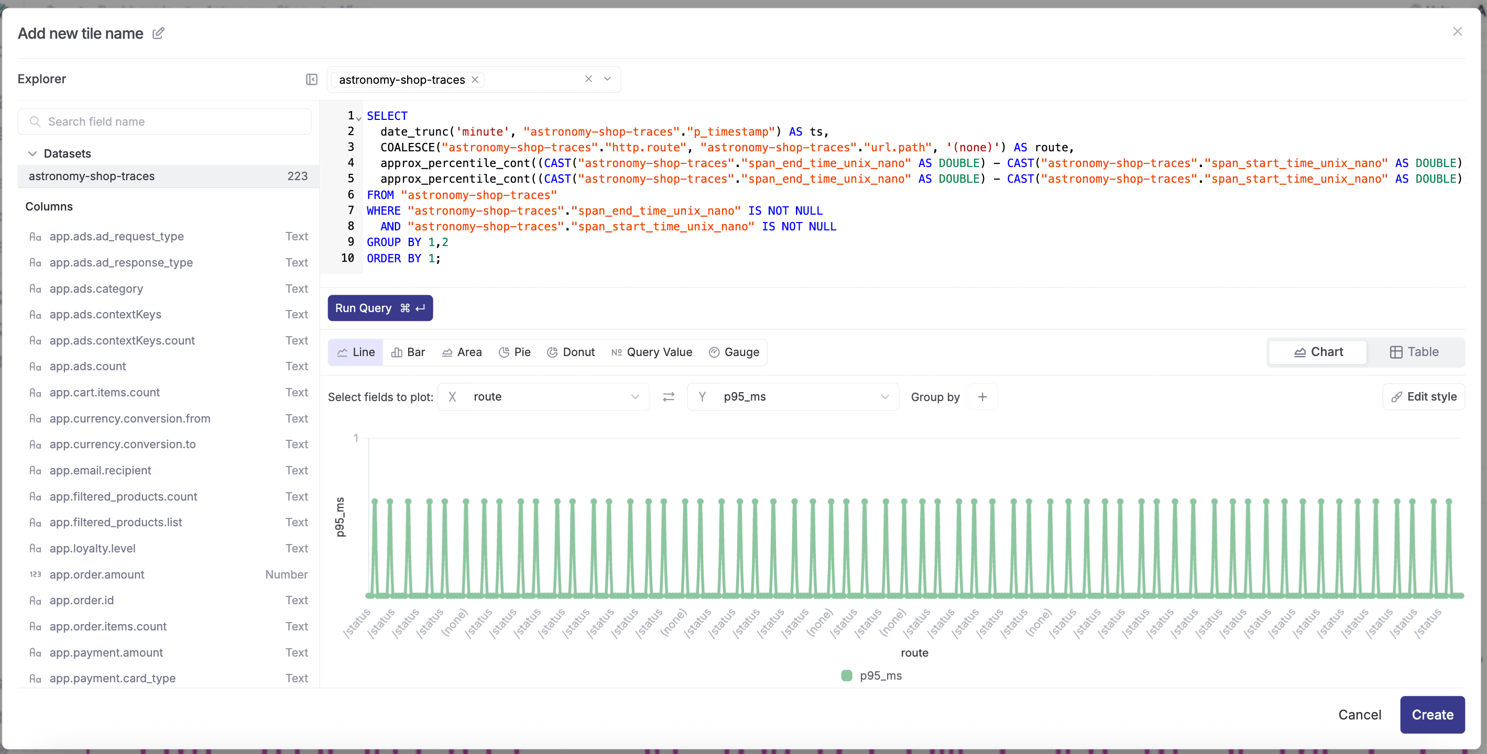Collapse the Datasets tree section
This screenshot has width=1487, height=754.
[33, 153]
